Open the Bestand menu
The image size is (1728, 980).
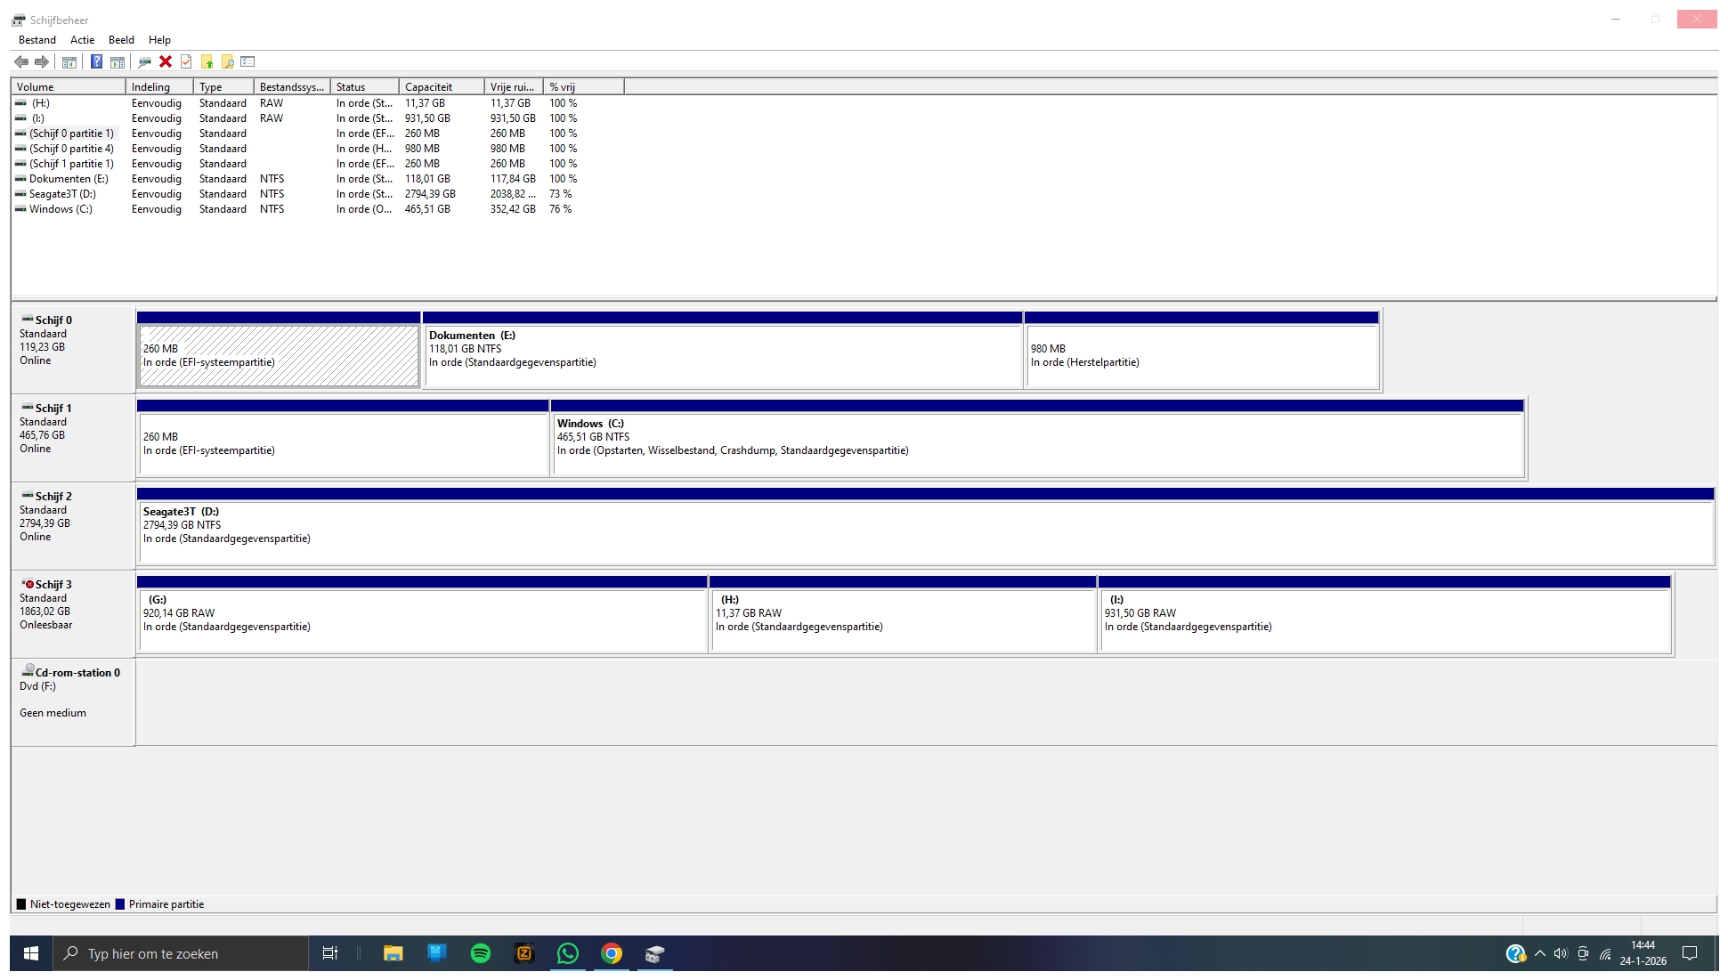(37, 40)
